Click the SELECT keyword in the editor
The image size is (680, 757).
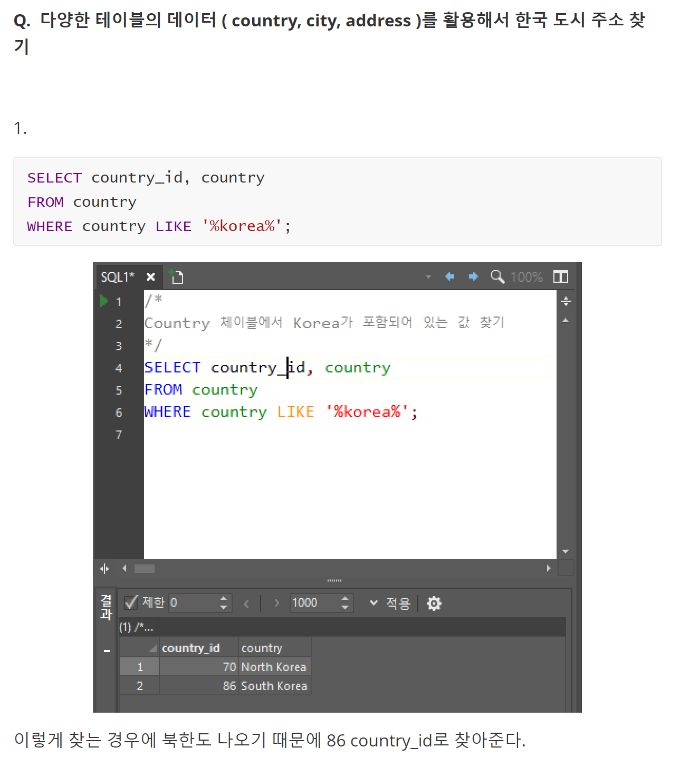pyautogui.click(x=173, y=367)
